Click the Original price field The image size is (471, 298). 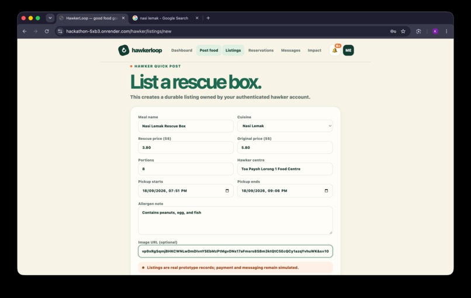point(285,148)
